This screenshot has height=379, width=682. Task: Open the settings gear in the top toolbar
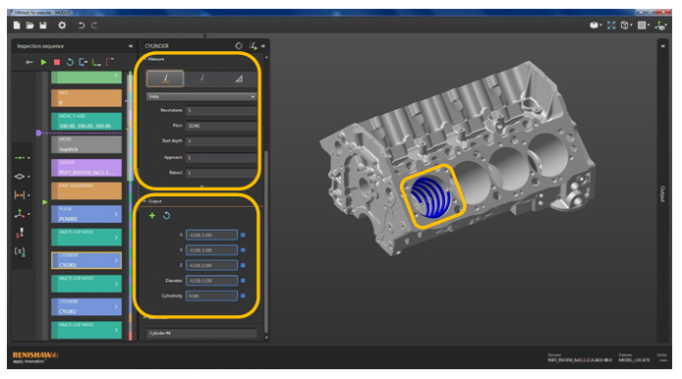[62, 26]
